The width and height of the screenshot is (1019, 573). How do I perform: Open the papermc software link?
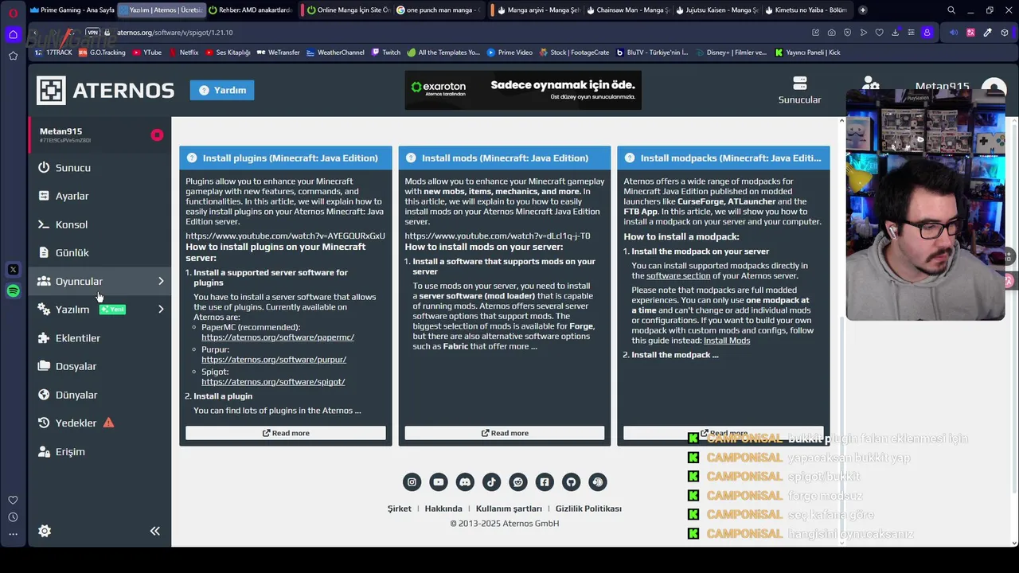(278, 337)
